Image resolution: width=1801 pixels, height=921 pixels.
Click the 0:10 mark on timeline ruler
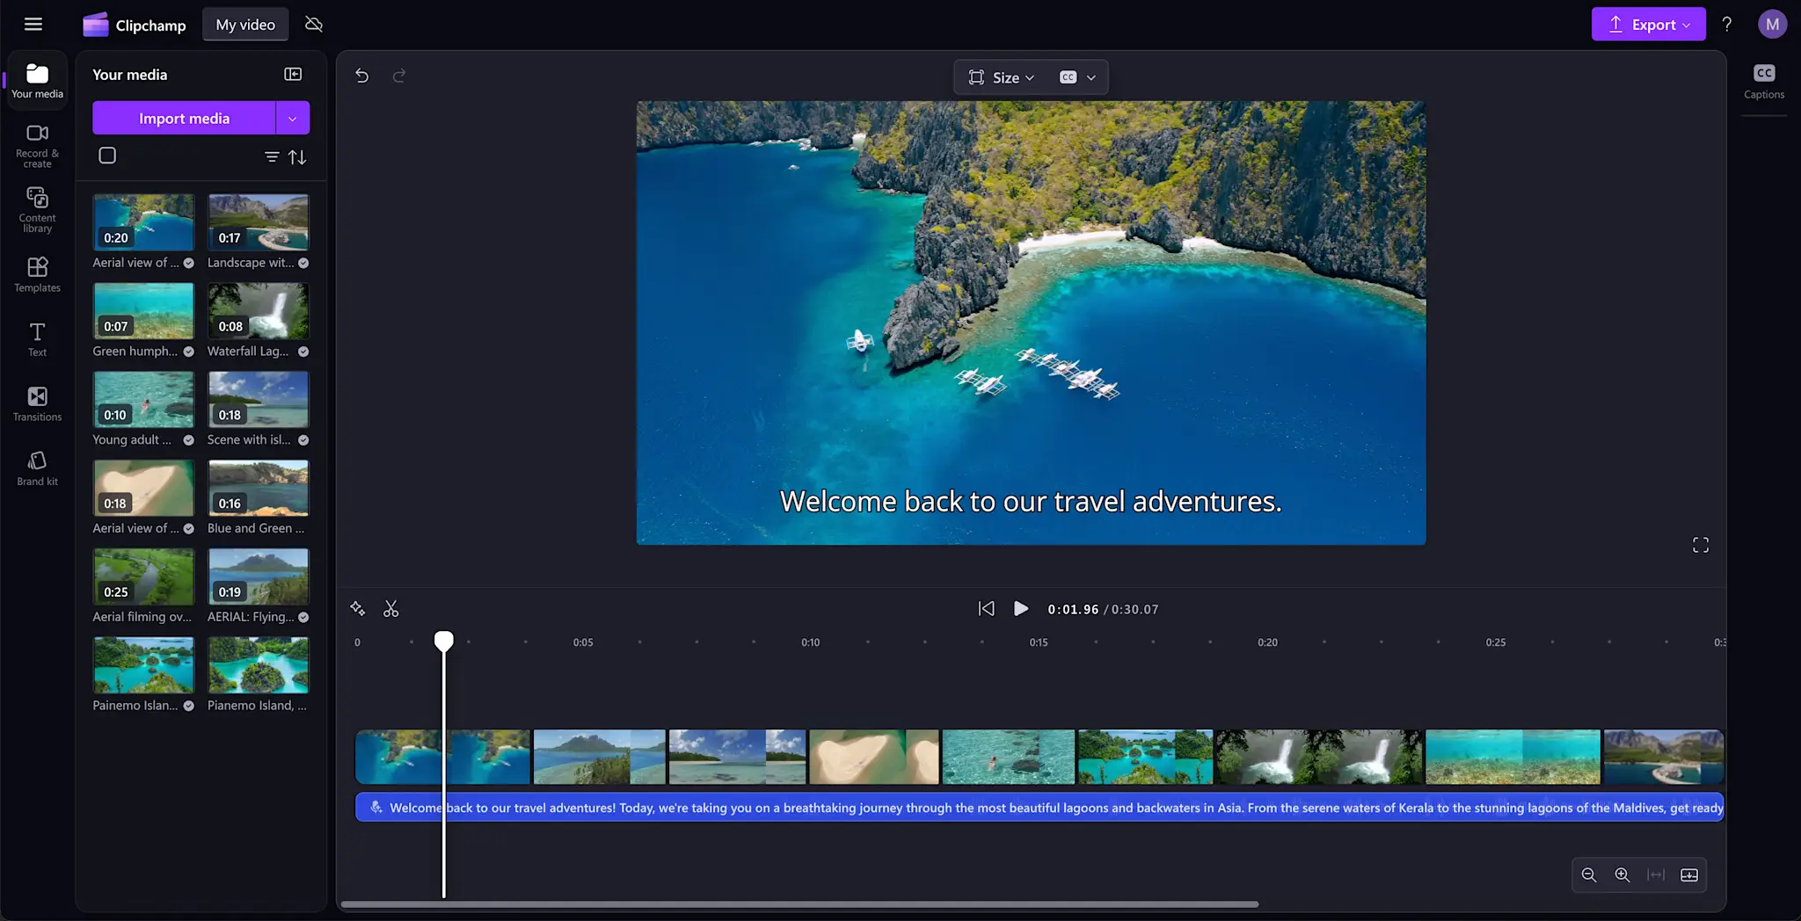[810, 642]
